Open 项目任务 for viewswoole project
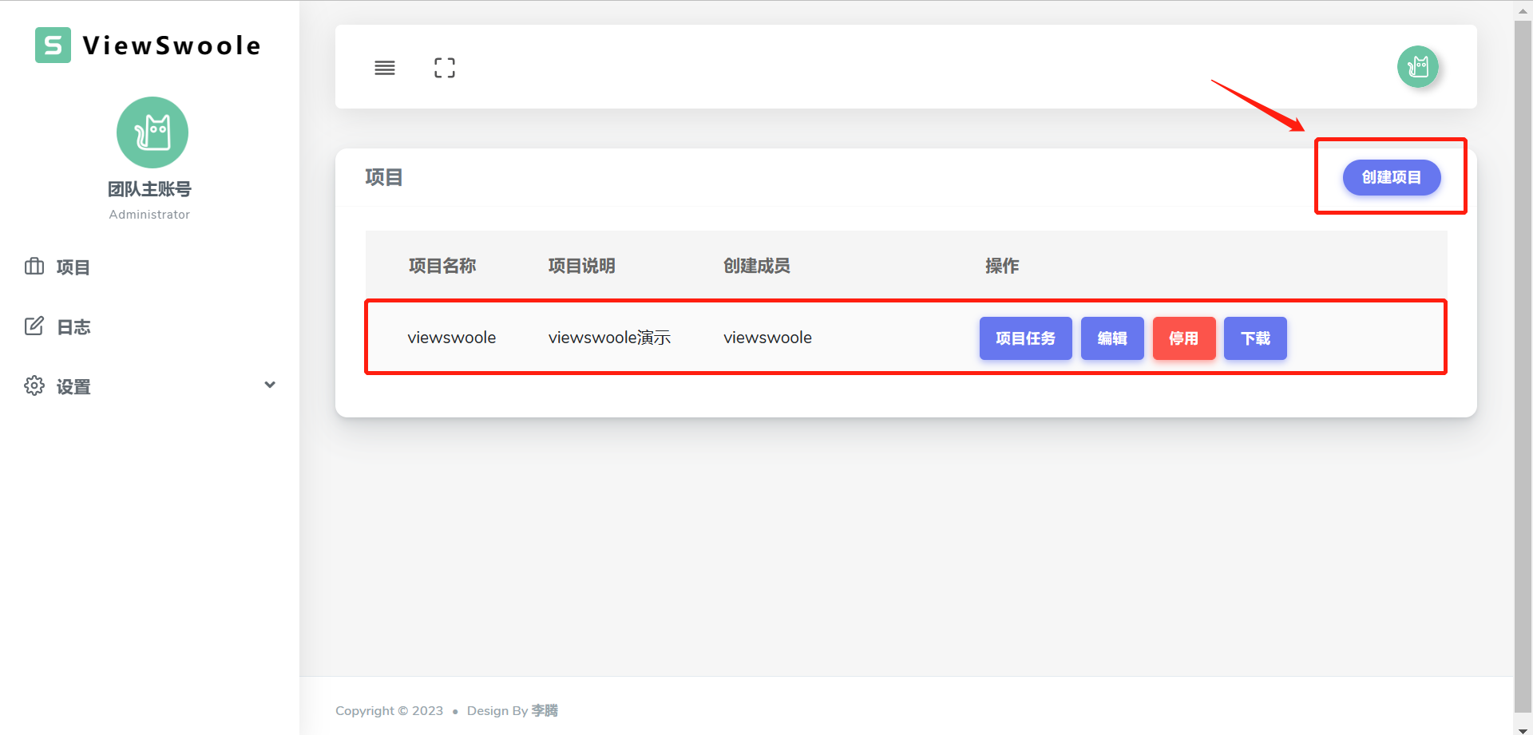 (1026, 338)
